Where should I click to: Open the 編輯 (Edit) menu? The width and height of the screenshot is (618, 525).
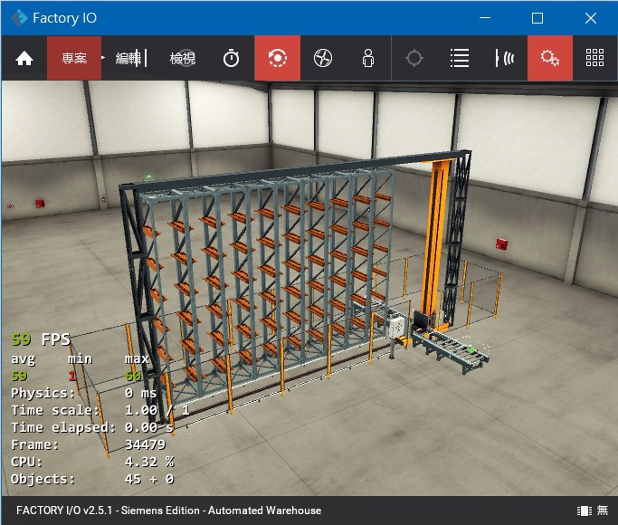[128, 58]
